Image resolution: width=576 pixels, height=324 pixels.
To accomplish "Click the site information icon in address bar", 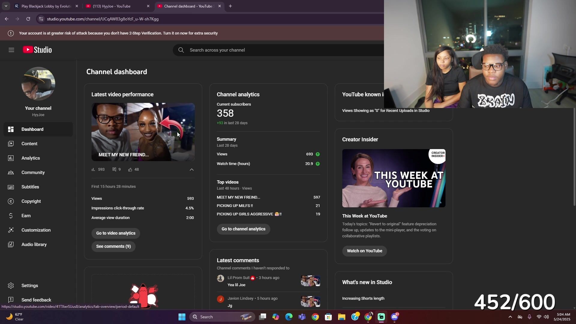I will click(x=41, y=19).
